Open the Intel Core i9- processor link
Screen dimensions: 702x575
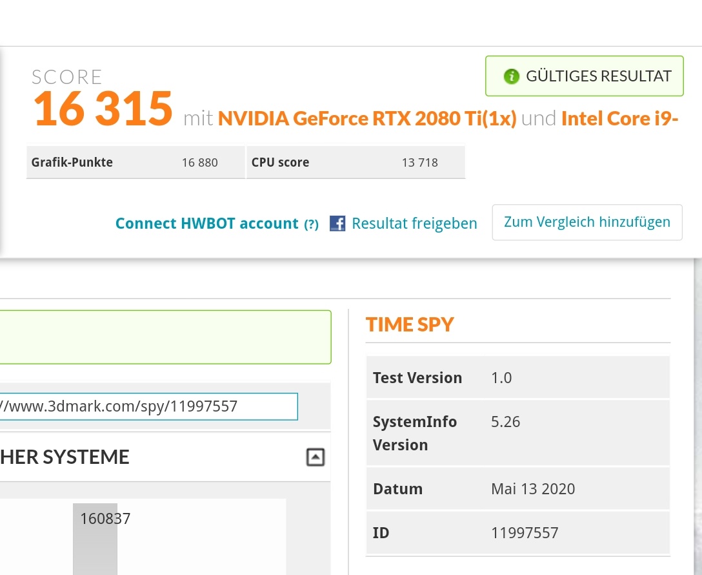point(620,118)
